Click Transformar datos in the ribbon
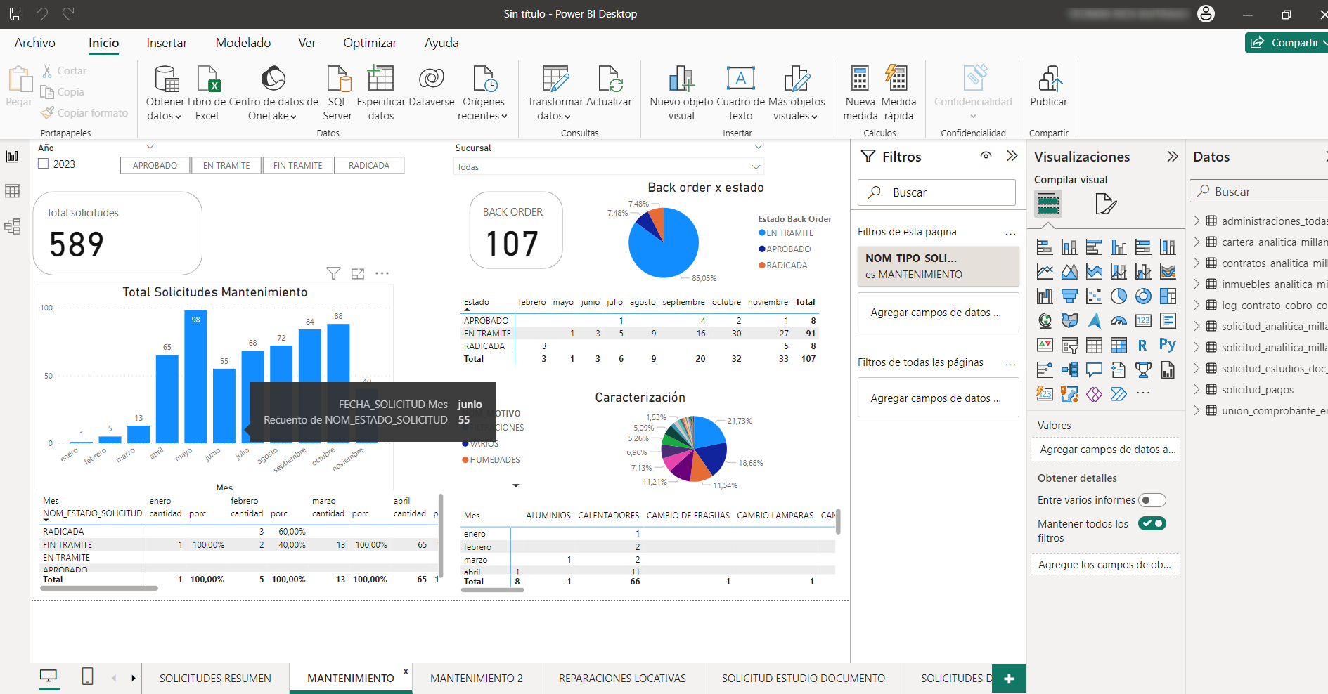This screenshot has height=694, width=1328. (555, 93)
